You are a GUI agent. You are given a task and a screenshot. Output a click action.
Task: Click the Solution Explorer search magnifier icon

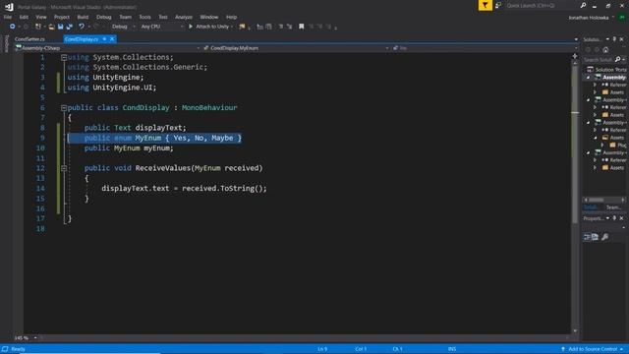pyautogui.click(x=618, y=59)
